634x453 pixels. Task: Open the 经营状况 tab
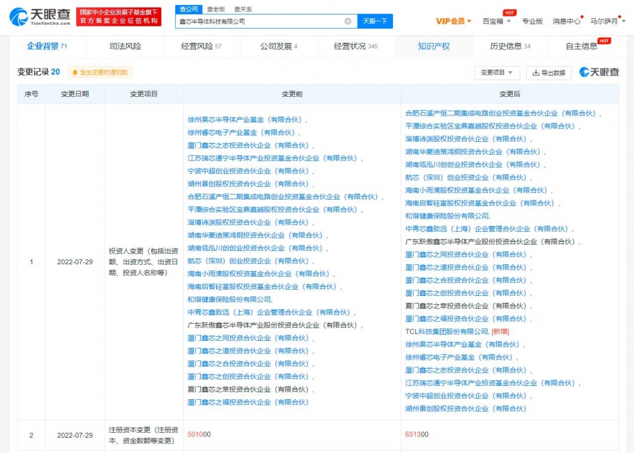pyautogui.click(x=356, y=46)
